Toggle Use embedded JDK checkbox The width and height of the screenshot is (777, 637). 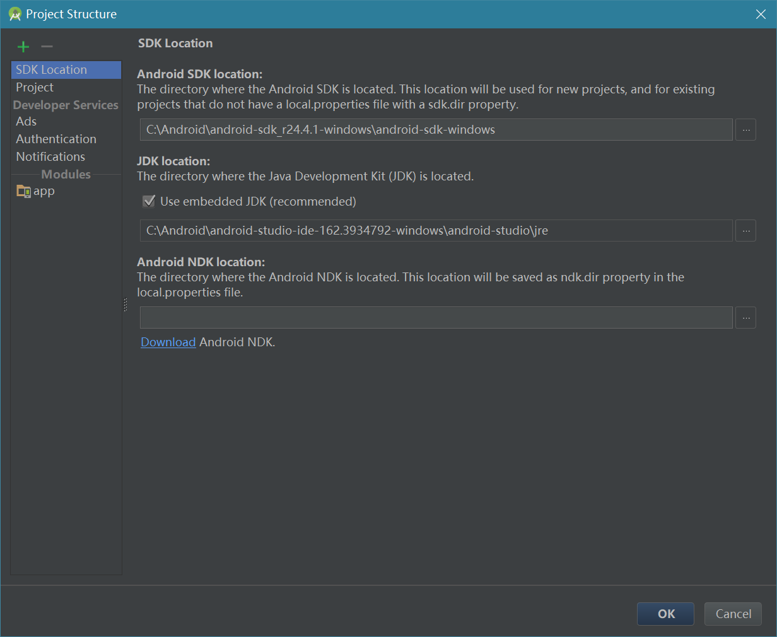click(149, 202)
